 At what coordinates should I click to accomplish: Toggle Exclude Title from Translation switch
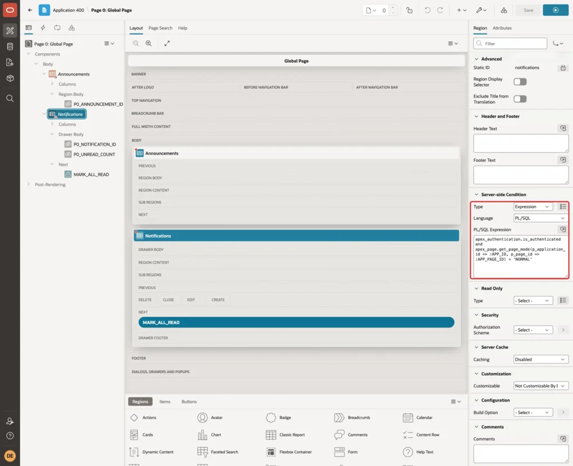[520, 99]
